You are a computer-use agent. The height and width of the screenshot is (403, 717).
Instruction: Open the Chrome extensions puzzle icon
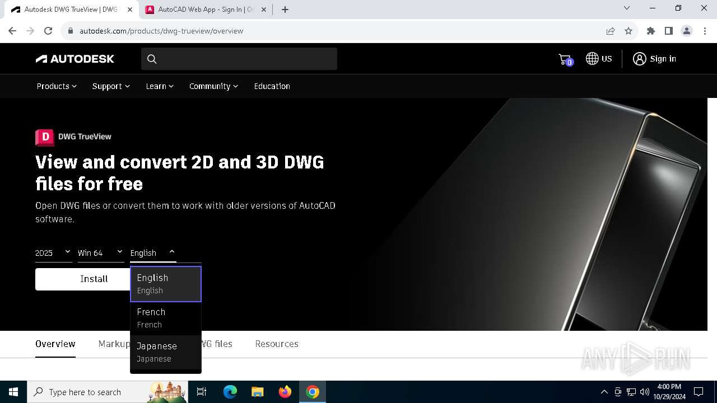pos(651,31)
